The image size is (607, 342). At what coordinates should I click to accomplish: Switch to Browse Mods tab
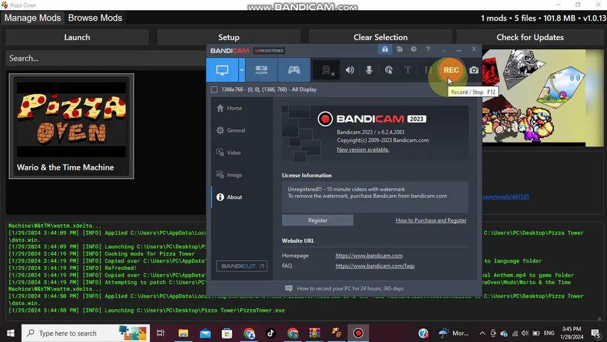click(95, 18)
